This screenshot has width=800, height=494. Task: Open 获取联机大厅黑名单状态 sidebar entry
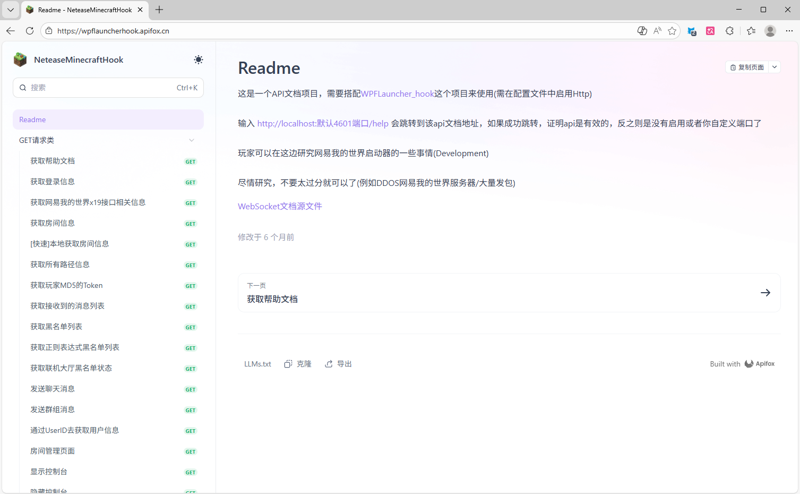tap(108, 368)
